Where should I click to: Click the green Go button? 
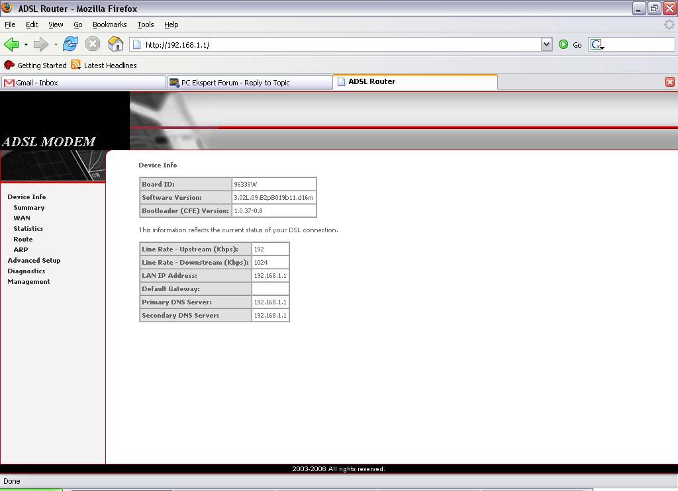569,44
